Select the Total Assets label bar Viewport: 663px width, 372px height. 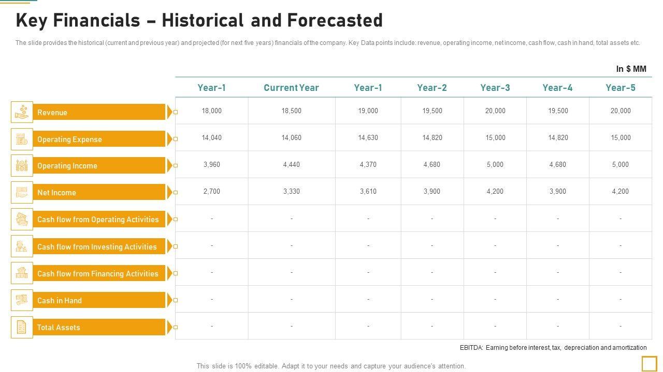click(x=99, y=327)
